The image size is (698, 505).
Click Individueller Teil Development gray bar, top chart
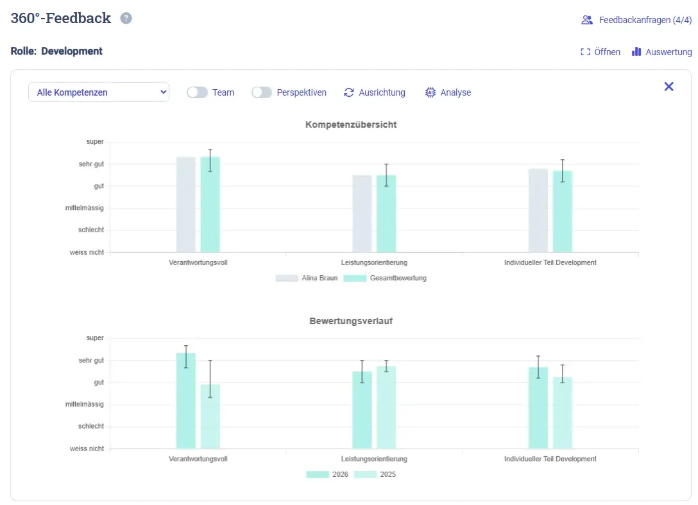point(538,210)
